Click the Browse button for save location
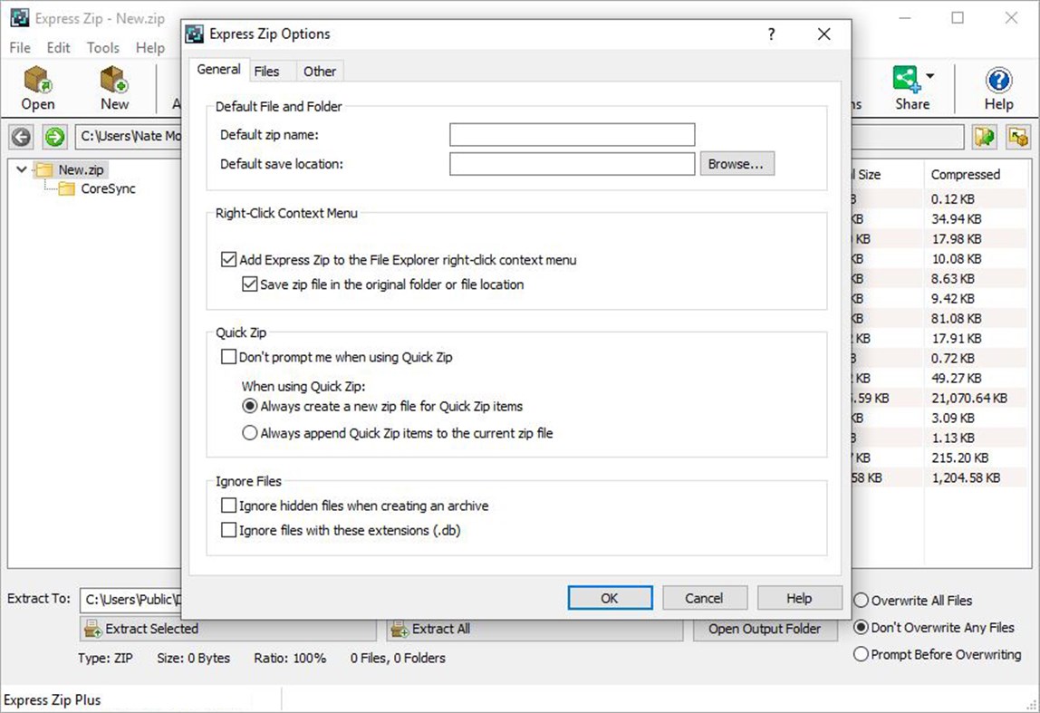This screenshot has width=1040, height=713. tap(737, 163)
